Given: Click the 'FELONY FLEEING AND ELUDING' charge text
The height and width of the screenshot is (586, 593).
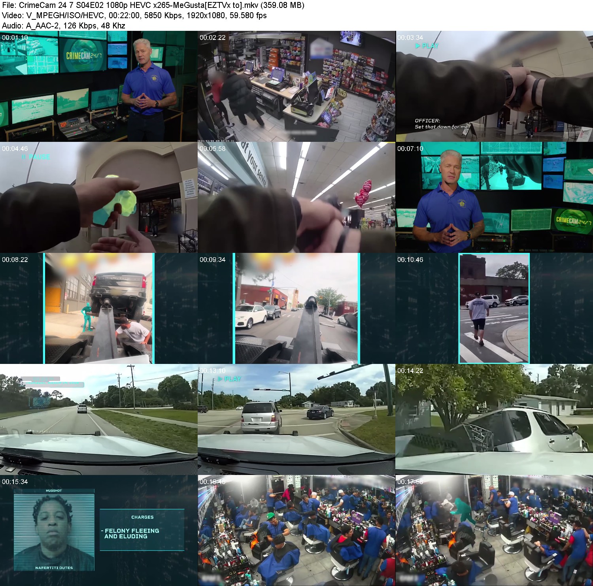Looking at the screenshot, I should click(x=132, y=533).
